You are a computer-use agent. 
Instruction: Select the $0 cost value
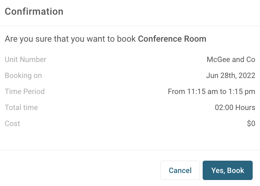coord(251,124)
